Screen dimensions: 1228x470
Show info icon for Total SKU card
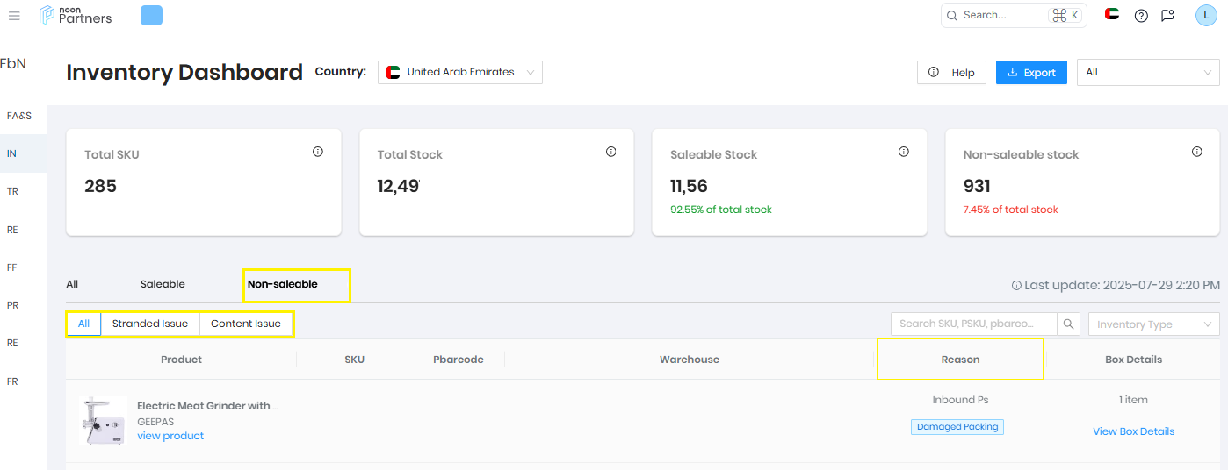click(318, 152)
